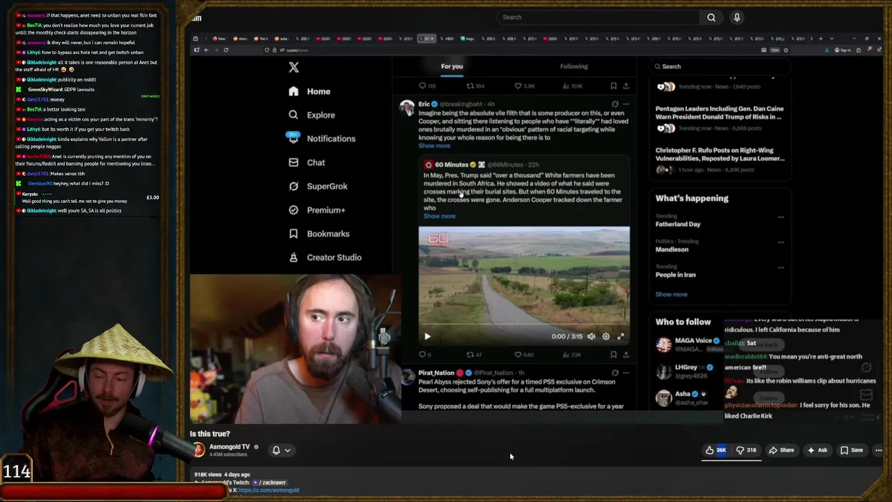This screenshot has width=892, height=502.
Task: Open Notifications in the X sidebar
Action: coord(321,139)
